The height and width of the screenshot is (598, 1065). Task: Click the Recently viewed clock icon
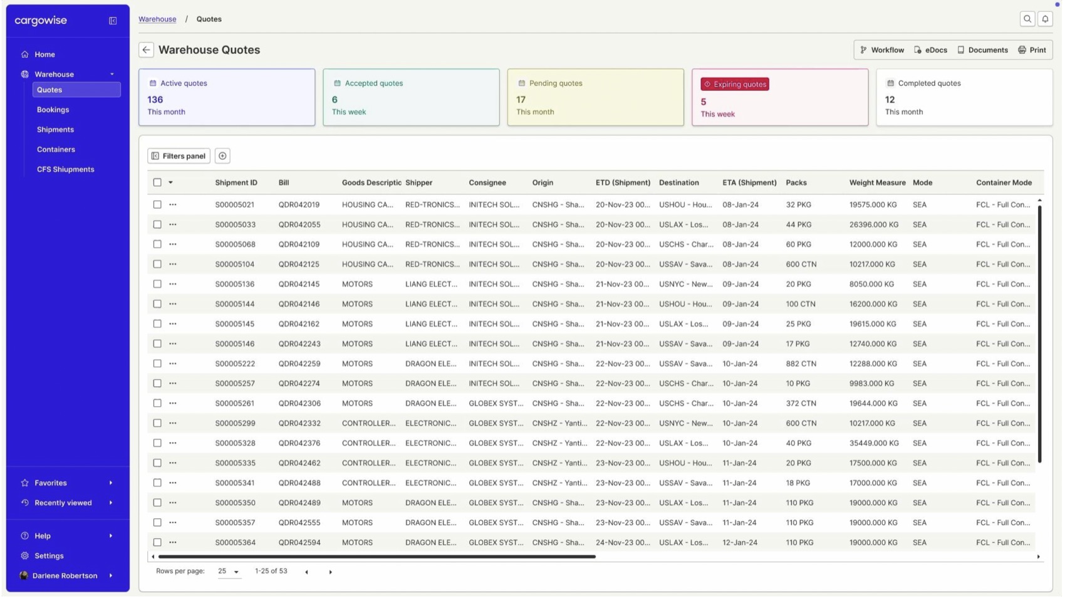[x=25, y=503]
